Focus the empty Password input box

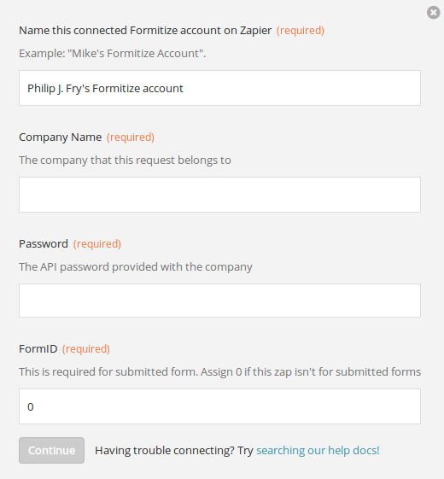(219, 301)
